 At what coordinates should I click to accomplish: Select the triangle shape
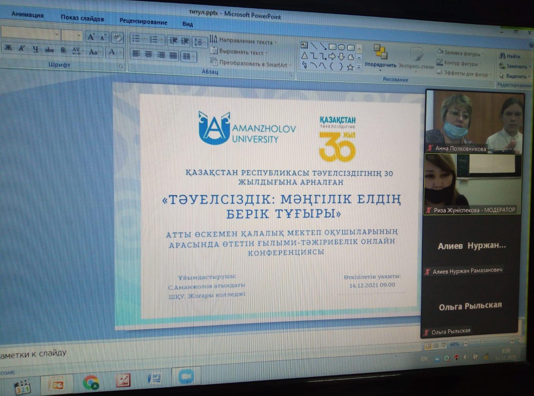(304, 55)
